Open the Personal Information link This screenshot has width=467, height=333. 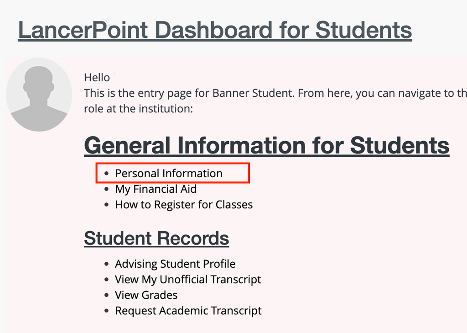tap(168, 174)
